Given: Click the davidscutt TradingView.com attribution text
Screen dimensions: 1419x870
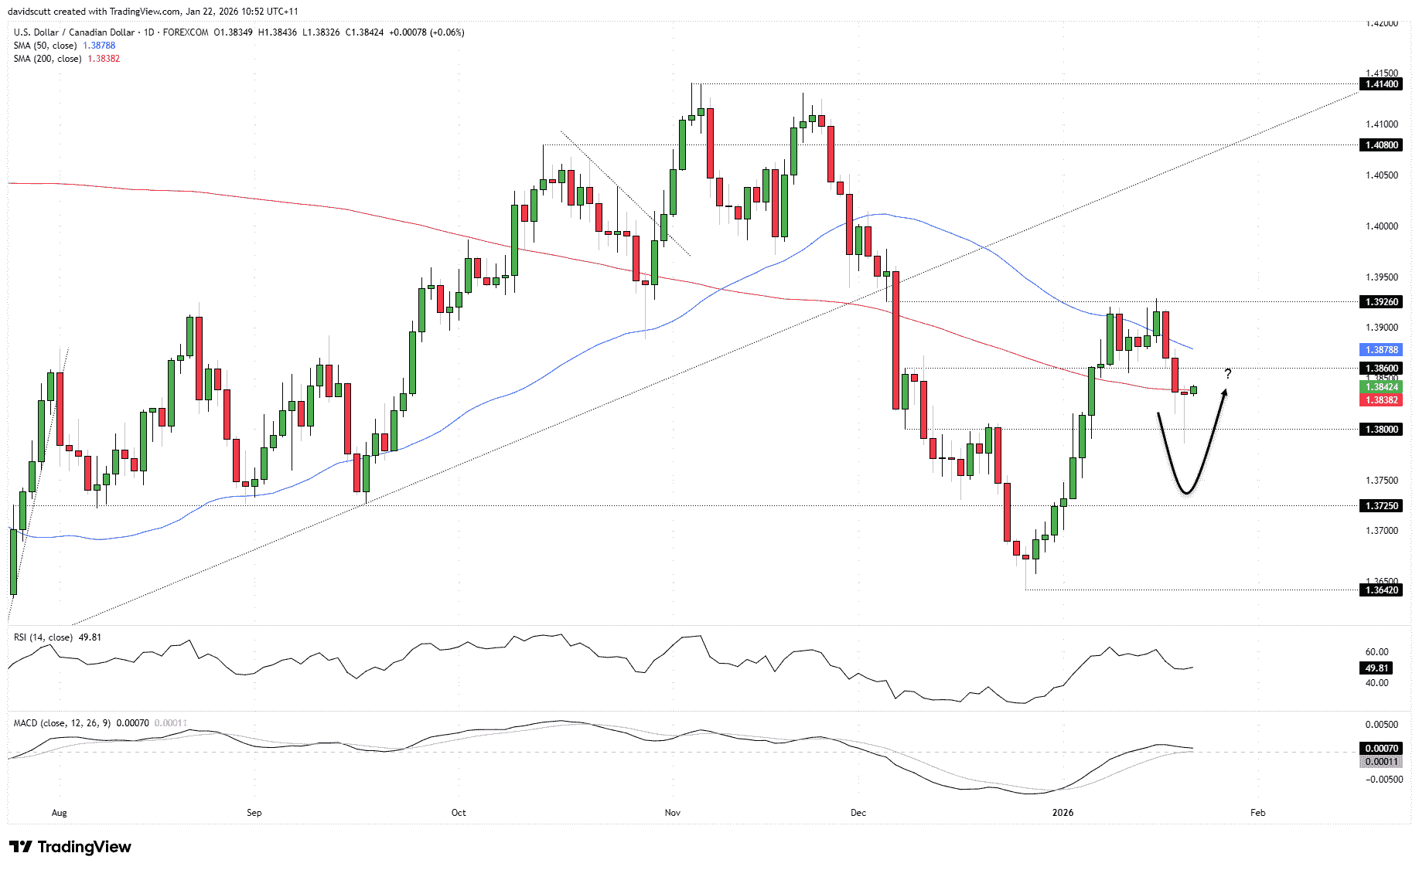Looking at the screenshot, I should coord(151,12).
